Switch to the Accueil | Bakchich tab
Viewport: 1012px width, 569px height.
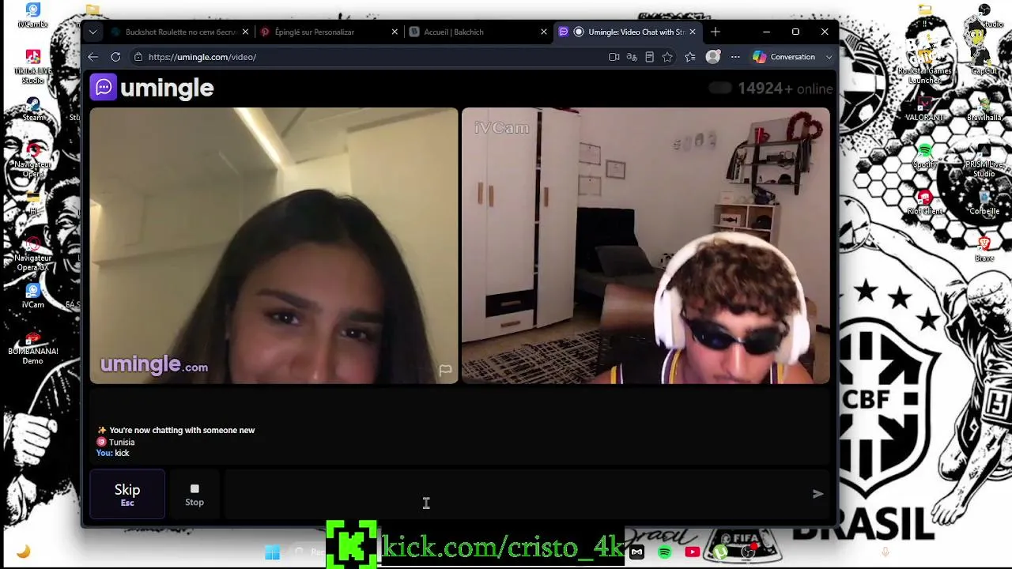click(x=478, y=32)
